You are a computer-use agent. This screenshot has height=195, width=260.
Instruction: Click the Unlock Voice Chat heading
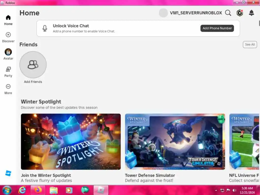[71, 26]
